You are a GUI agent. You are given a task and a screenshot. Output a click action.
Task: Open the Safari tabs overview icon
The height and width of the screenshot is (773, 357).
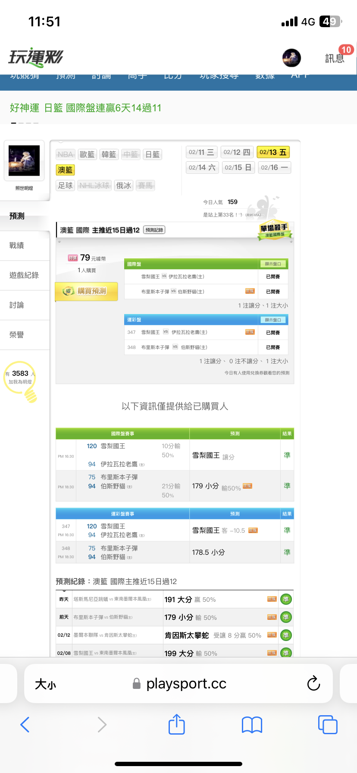(x=328, y=725)
